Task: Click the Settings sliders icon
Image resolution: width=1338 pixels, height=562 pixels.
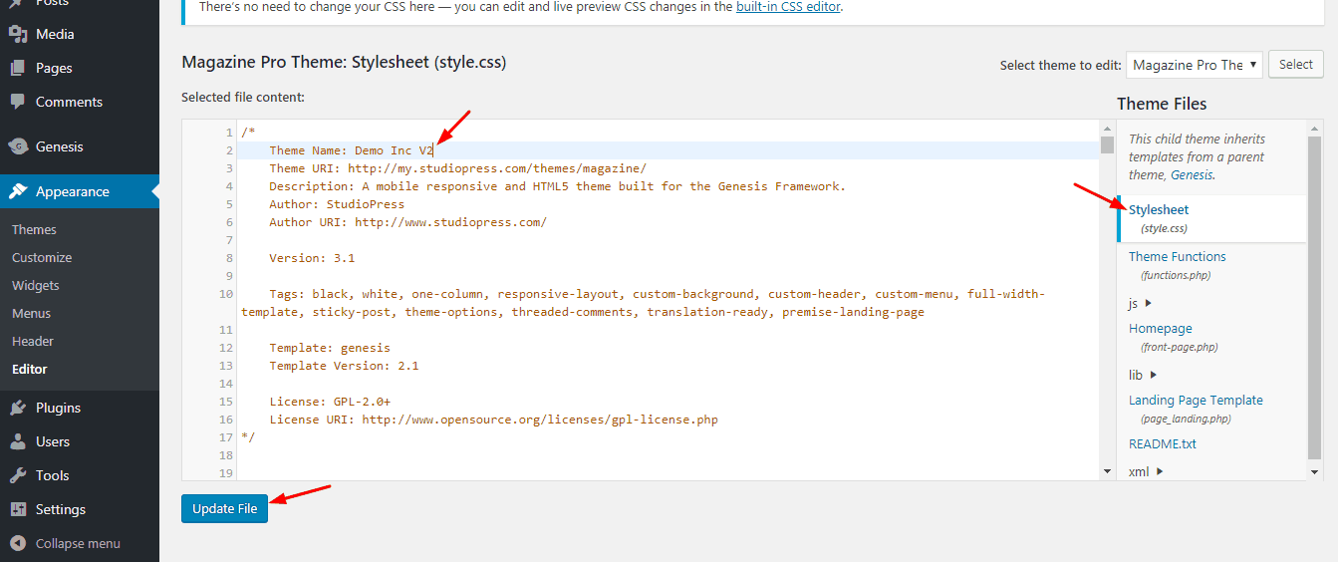Action: click(18, 509)
